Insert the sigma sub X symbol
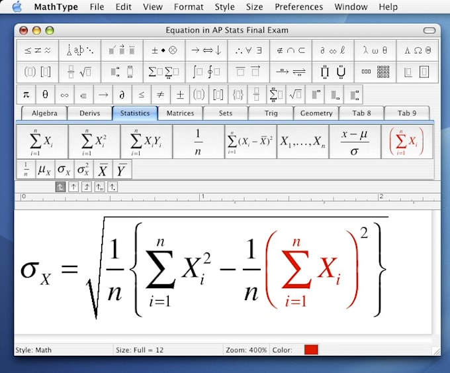The height and width of the screenshot is (373, 450). coord(64,170)
